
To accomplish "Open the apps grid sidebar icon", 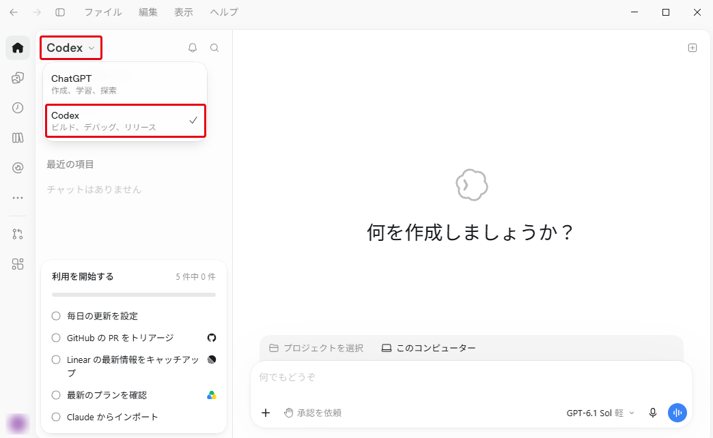I will coord(18,264).
